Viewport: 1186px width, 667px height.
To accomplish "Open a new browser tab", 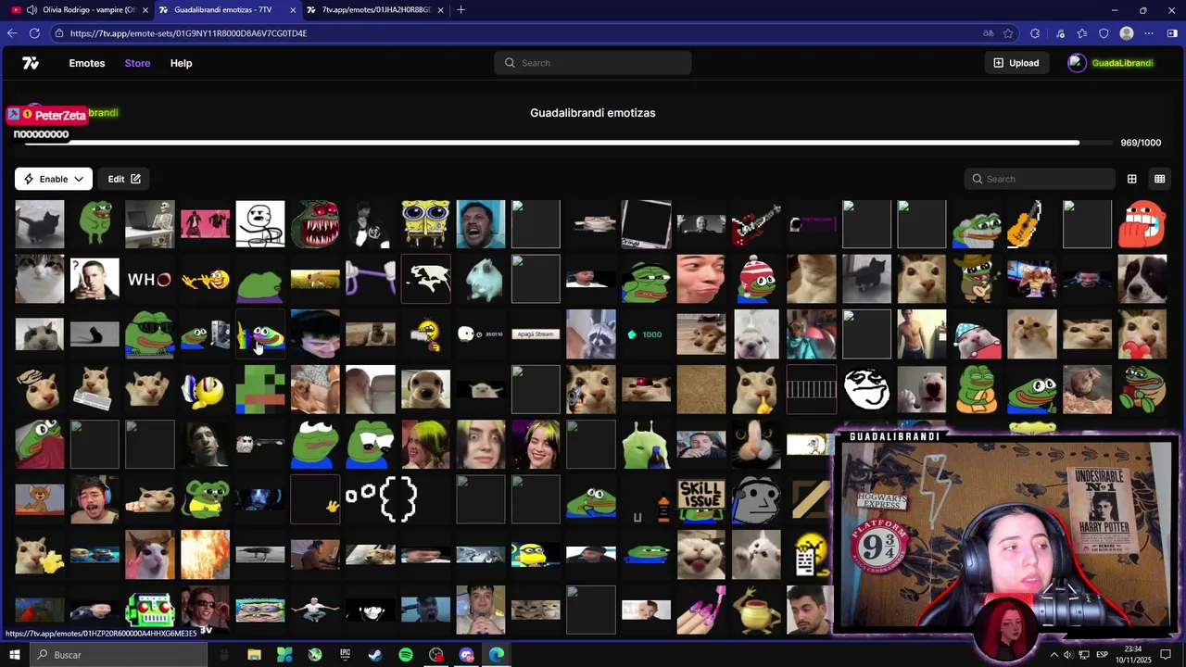I will (x=461, y=9).
